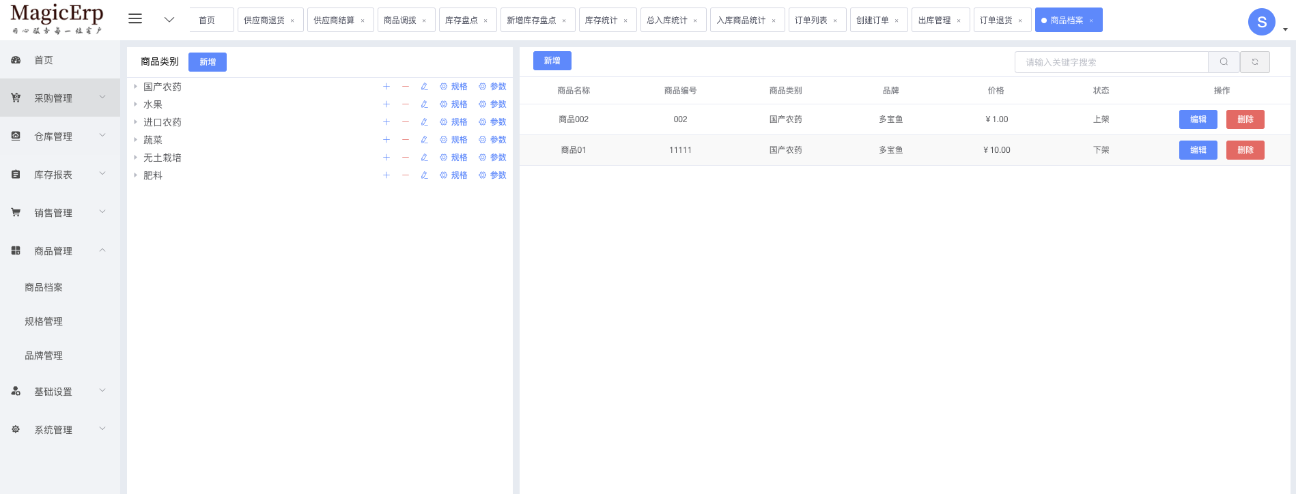Switch to the 首页 tab

pos(212,20)
